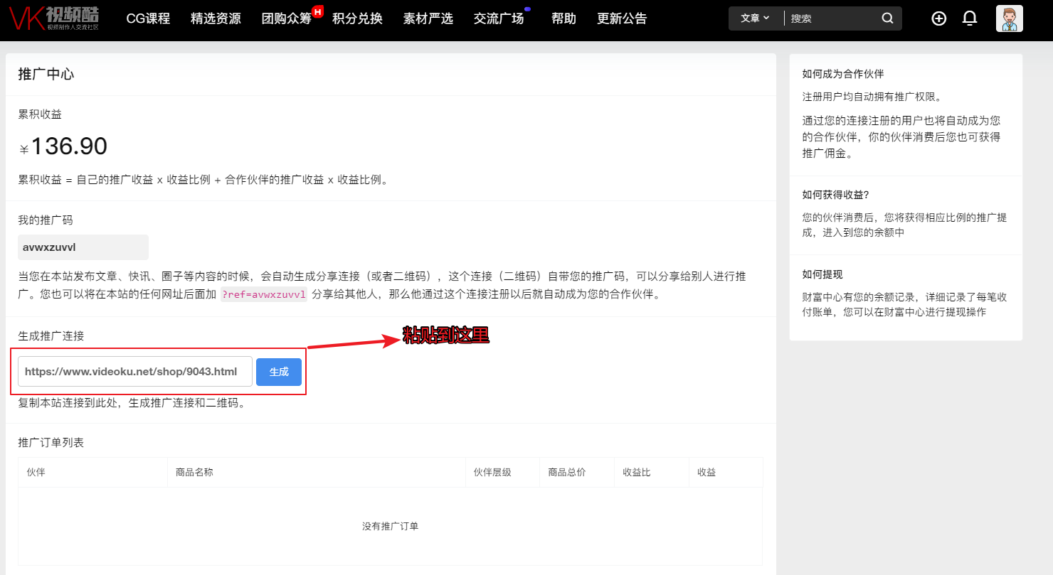Viewport: 1053px width, 575px height.
Task: Click the 搜索 search text box
Action: pos(832,18)
